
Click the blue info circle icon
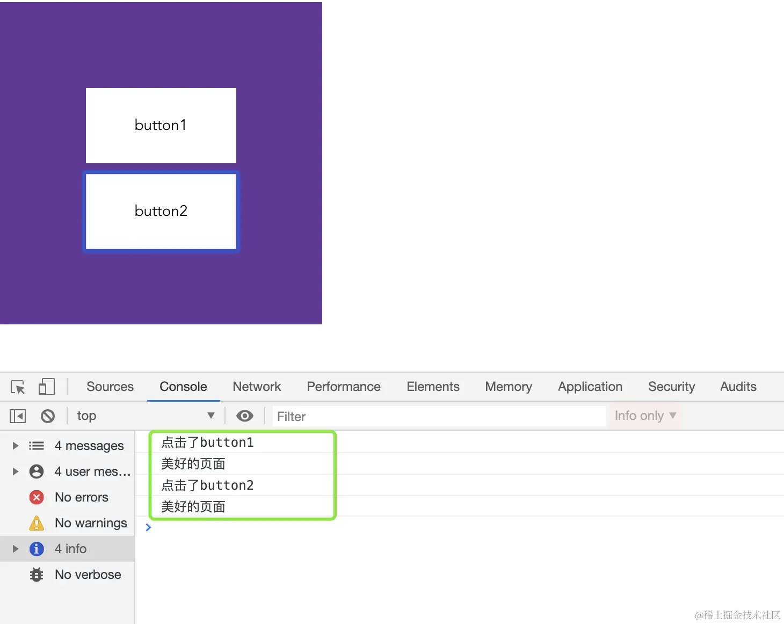coord(37,549)
